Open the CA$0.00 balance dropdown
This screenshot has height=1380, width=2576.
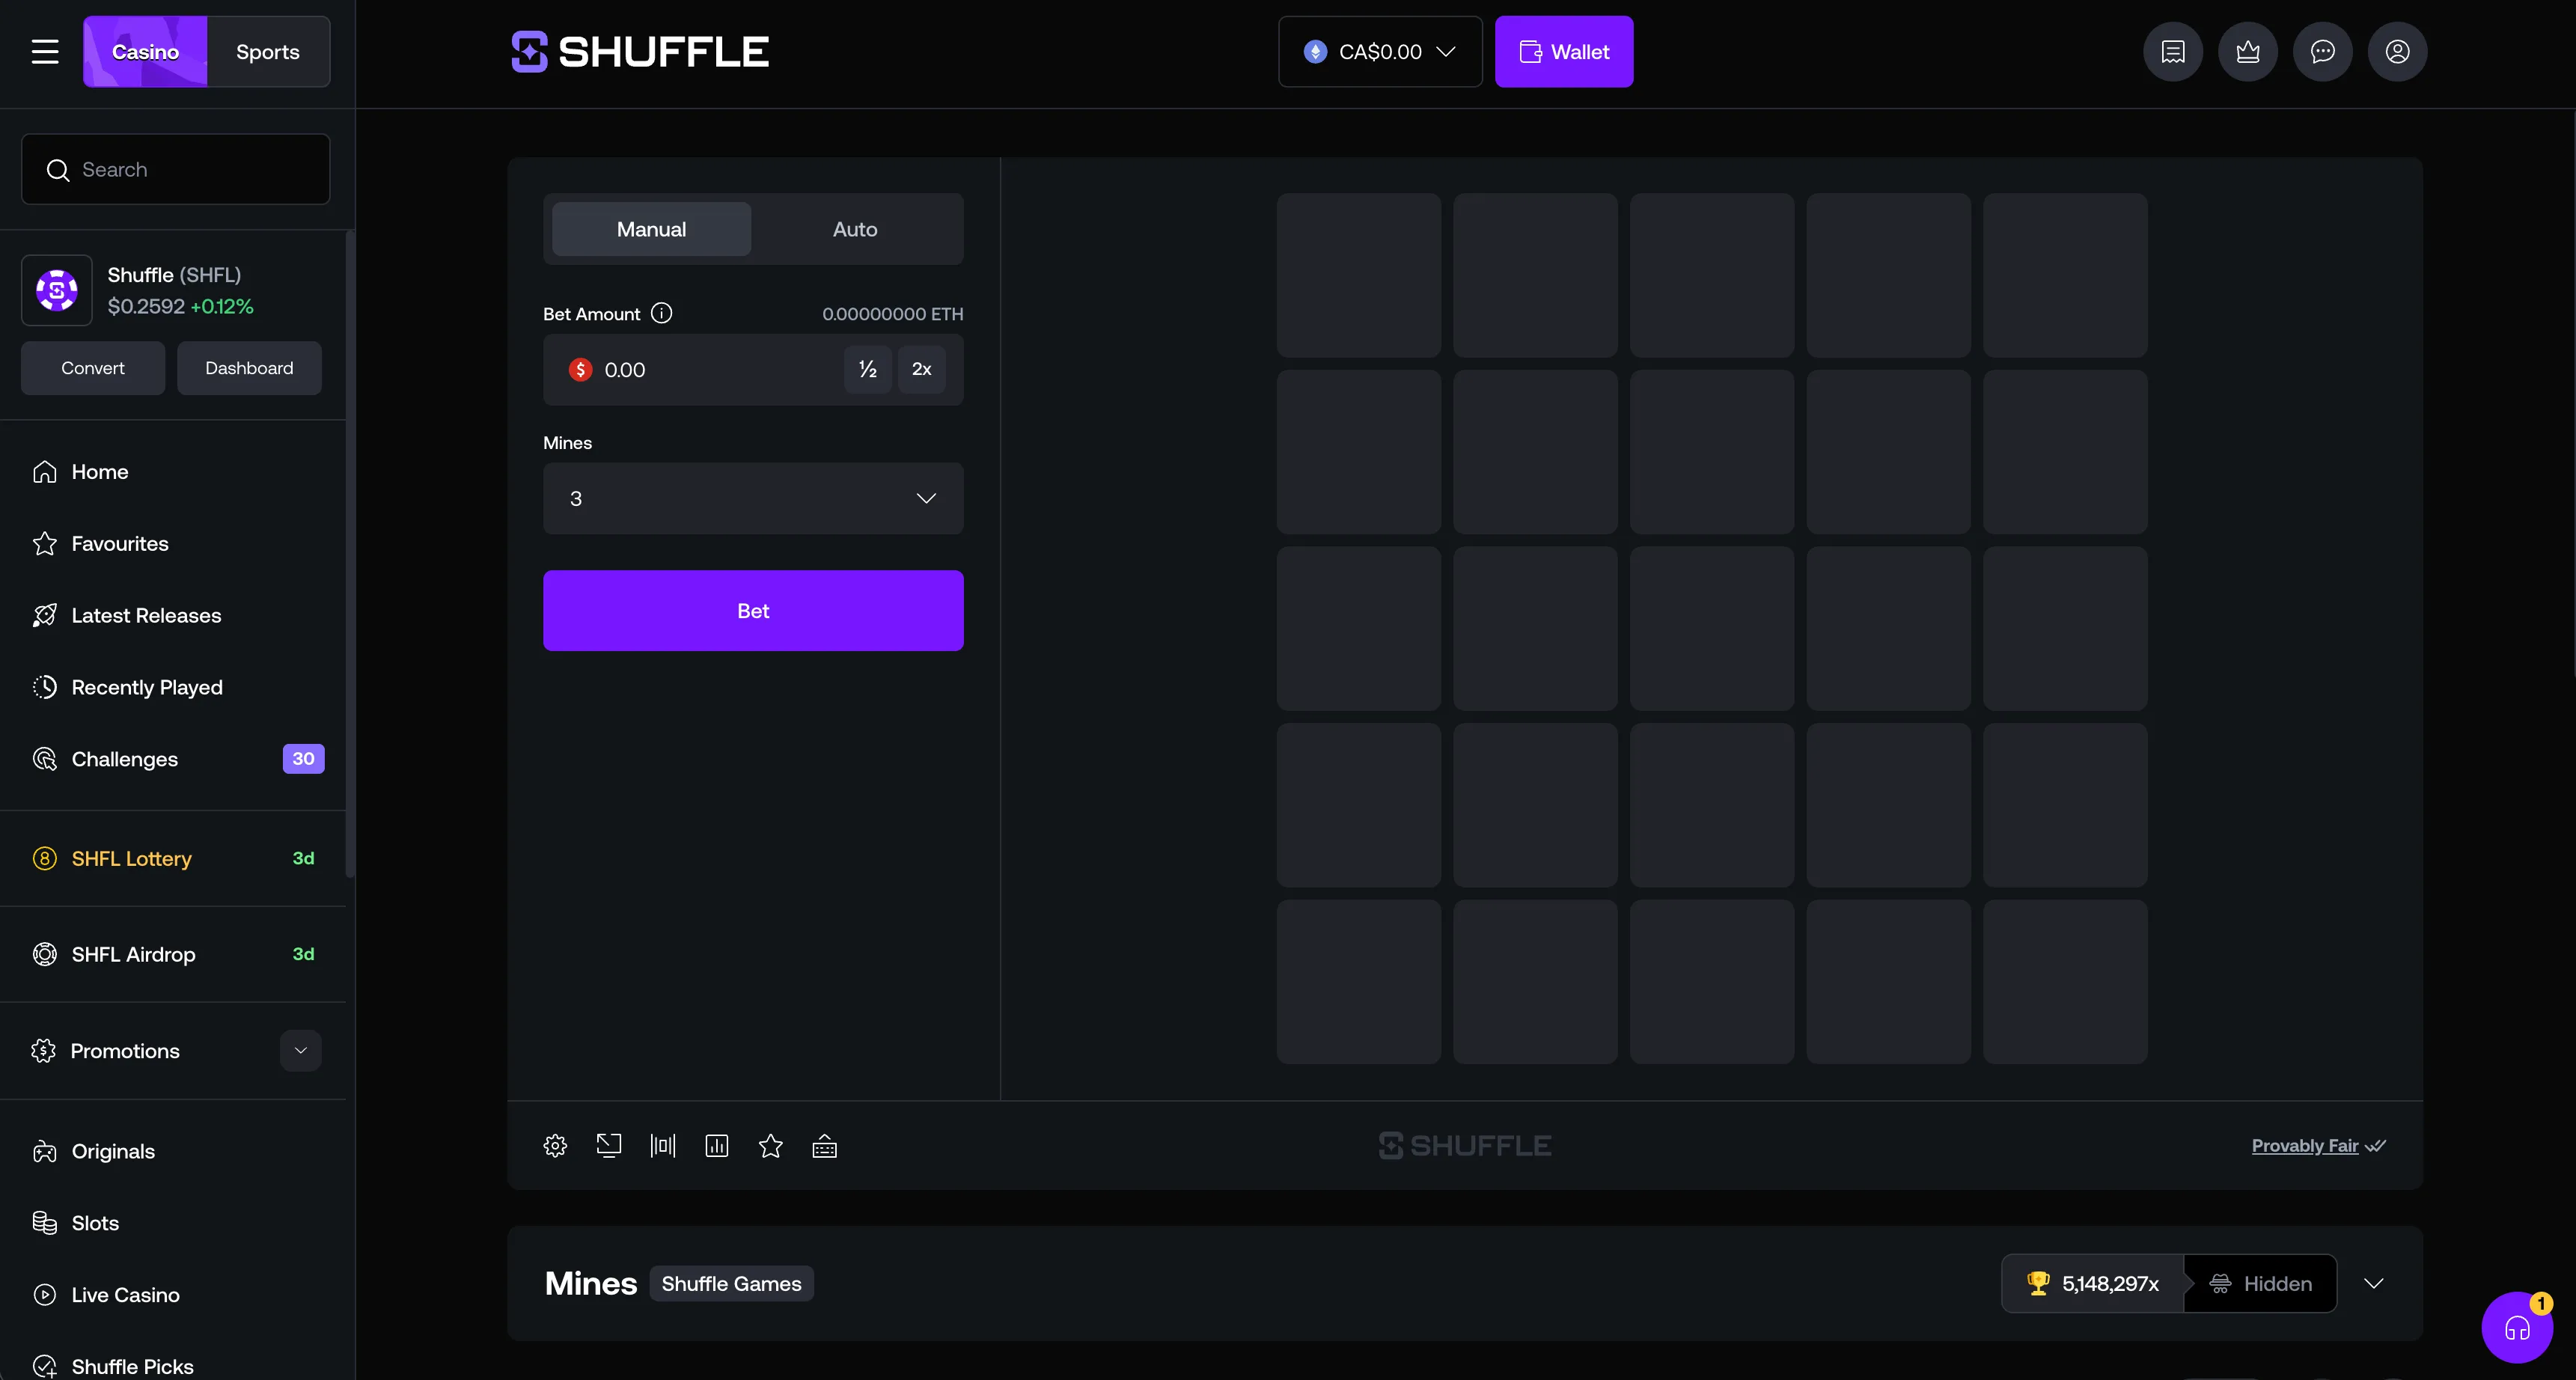1380,51
